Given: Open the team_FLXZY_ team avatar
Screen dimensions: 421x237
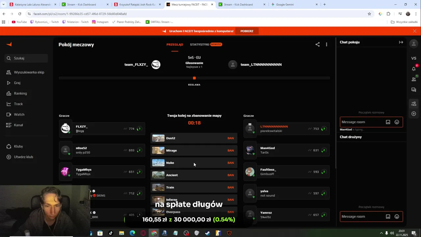Looking at the screenshot, I should pyautogui.click(x=156, y=65).
